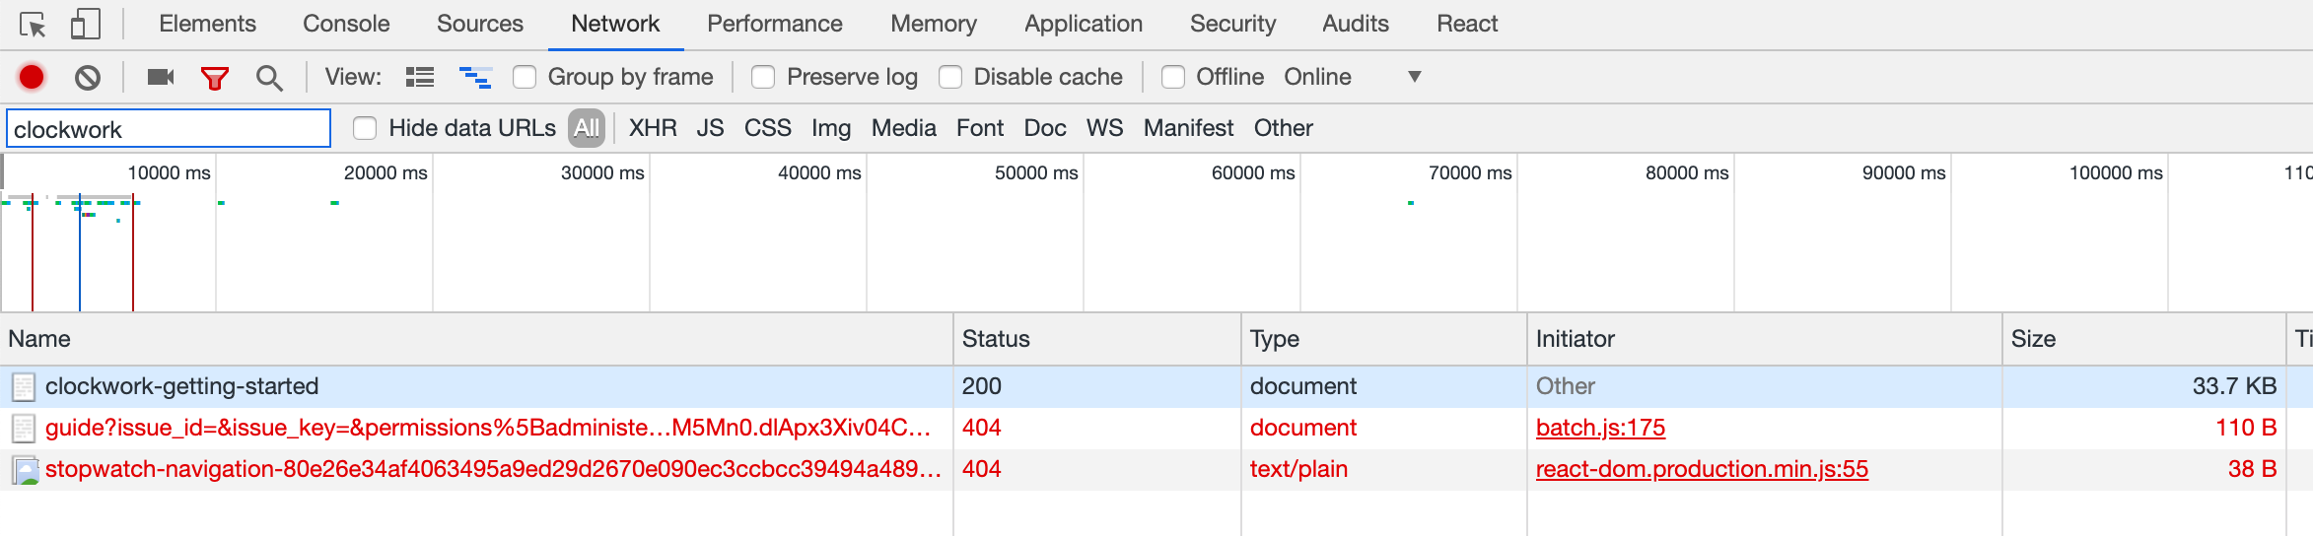The height and width of the screenshot is (536, 2313).
Task: Enable Hide data URLs checkbox
Action: click(x=365, y=128)
